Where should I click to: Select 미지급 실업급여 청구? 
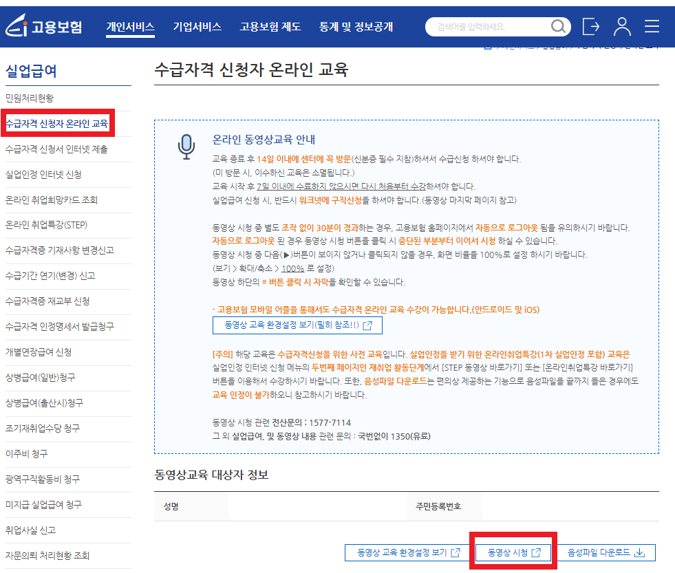pos(43,504)
